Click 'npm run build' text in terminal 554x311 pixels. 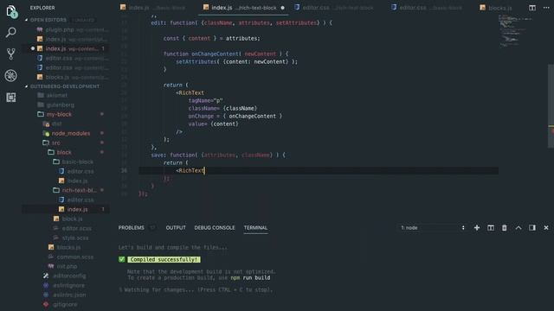[250, 278]
